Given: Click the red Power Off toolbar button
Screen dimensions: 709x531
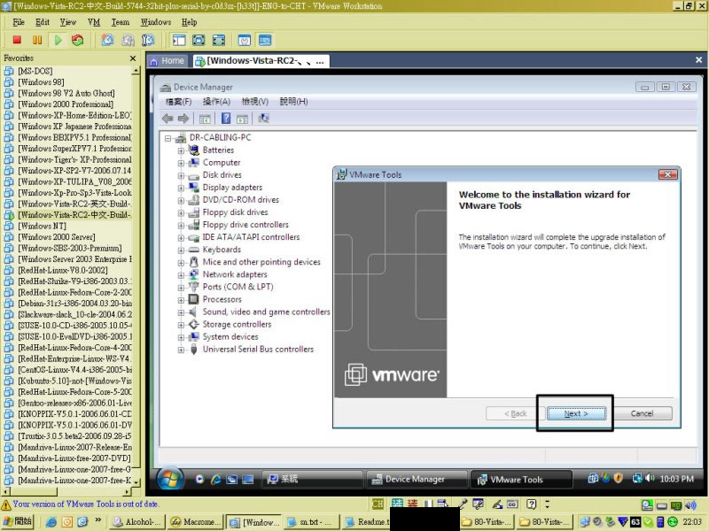Looking at the screenshot, I should tap(17, 40).
